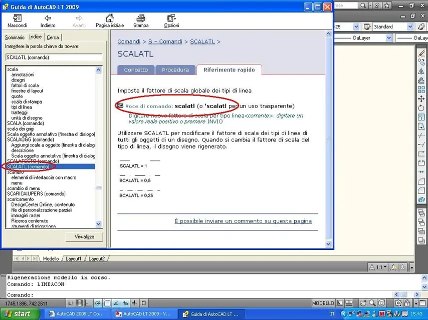Image resolution: width=428 pixels, height=320 pixels.
Task: Select 'SCARICAIUPERS (comando)' in the index list
Action: (x=36, y=193)
